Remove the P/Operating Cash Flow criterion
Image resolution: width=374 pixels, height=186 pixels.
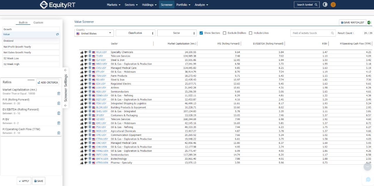[x=59, y=133]
